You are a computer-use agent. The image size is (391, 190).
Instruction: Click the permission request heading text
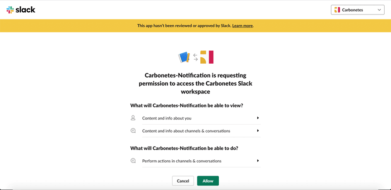pos(196,83)
